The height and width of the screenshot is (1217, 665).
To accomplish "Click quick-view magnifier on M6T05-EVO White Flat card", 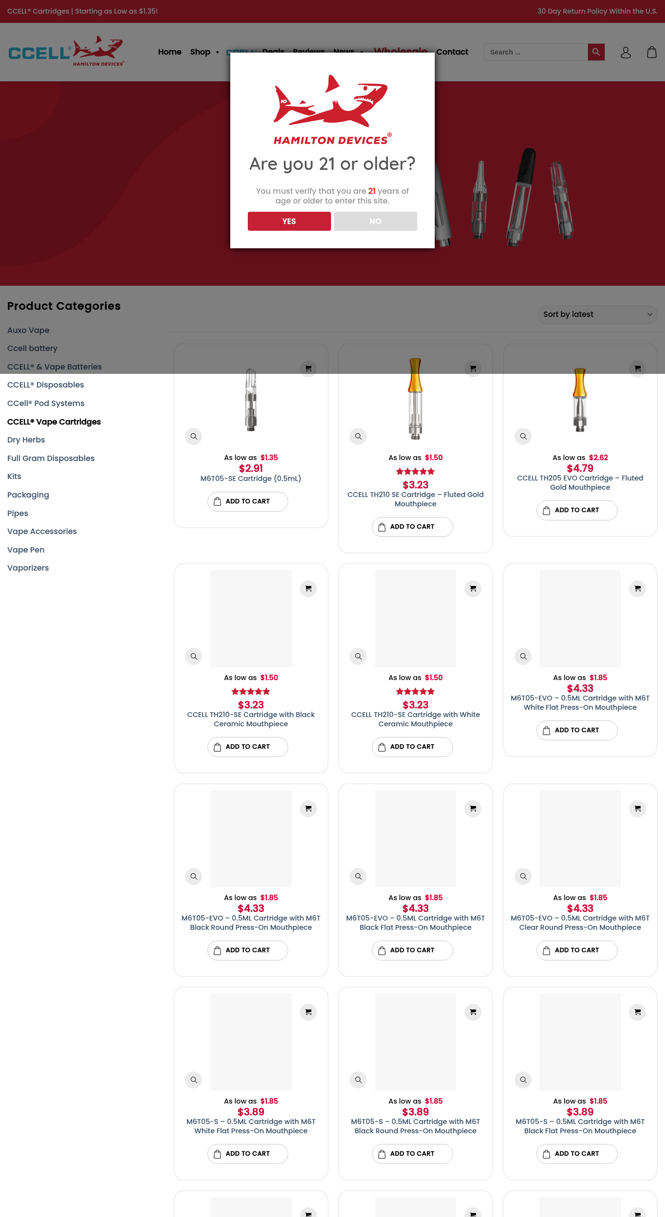I will 523,656.
